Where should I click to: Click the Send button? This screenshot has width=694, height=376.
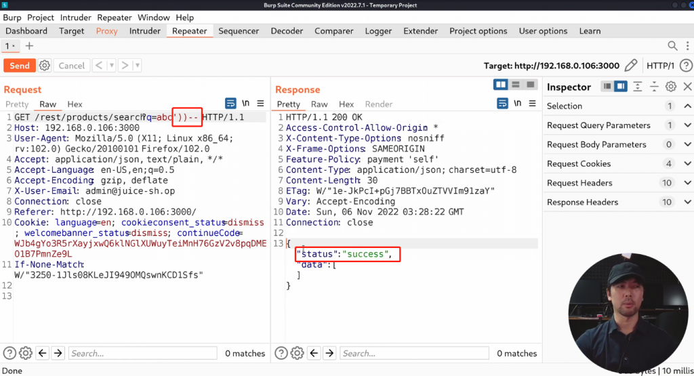(x=20, y=66)
